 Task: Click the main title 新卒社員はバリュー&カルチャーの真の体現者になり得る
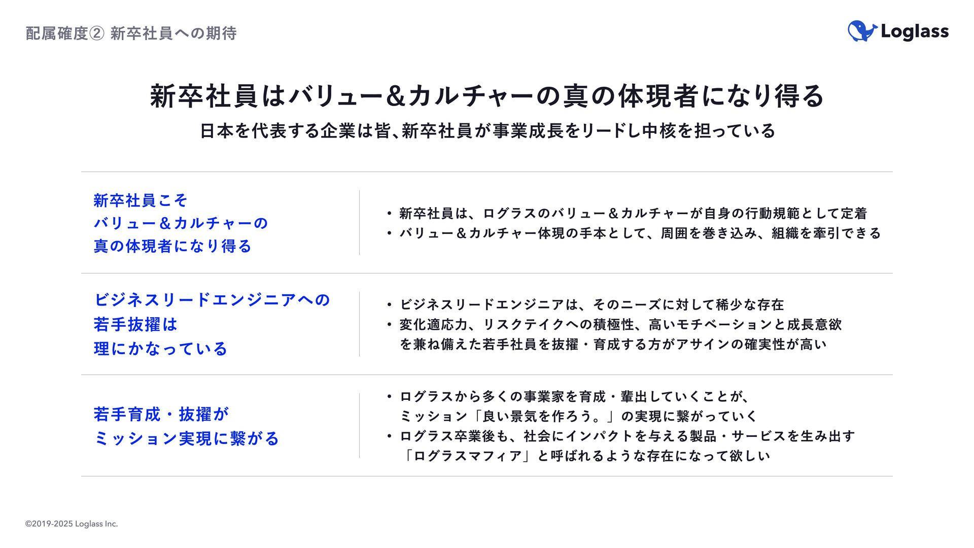(486, 96)
